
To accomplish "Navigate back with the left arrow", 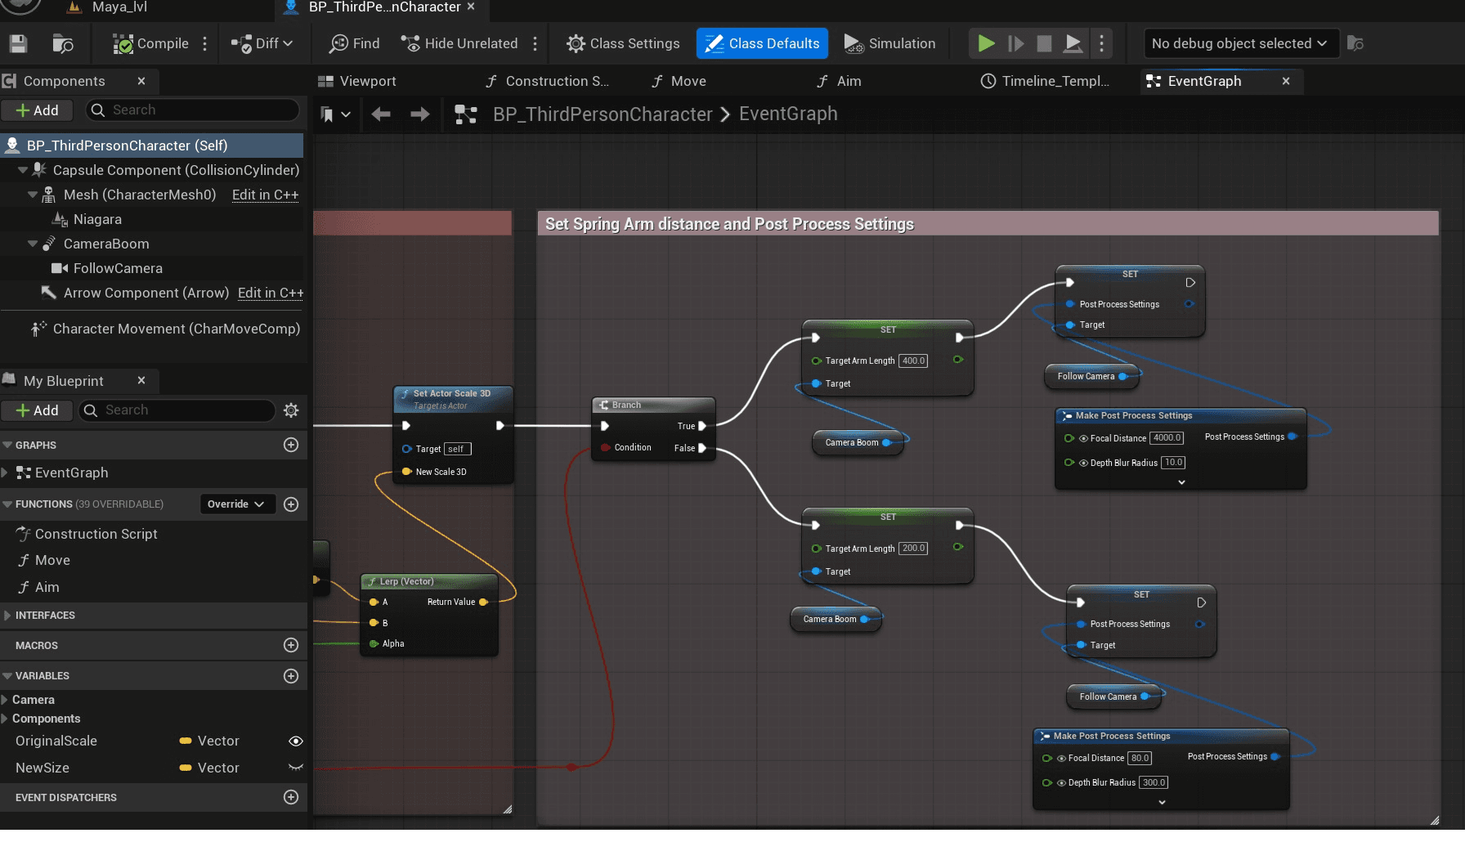I will pyautogui.click(x=381, y=114).
